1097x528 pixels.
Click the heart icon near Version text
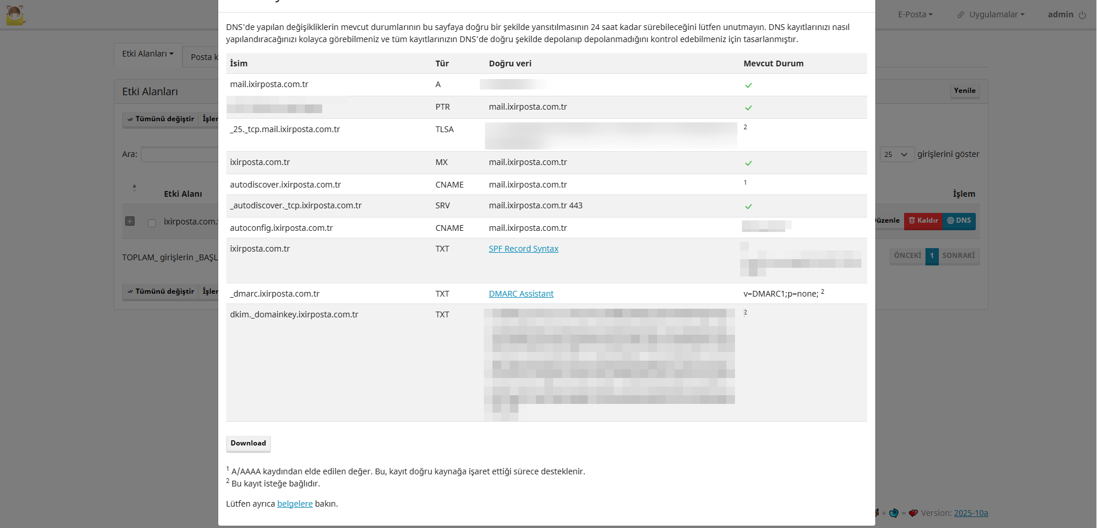click(x=913, y=513)
